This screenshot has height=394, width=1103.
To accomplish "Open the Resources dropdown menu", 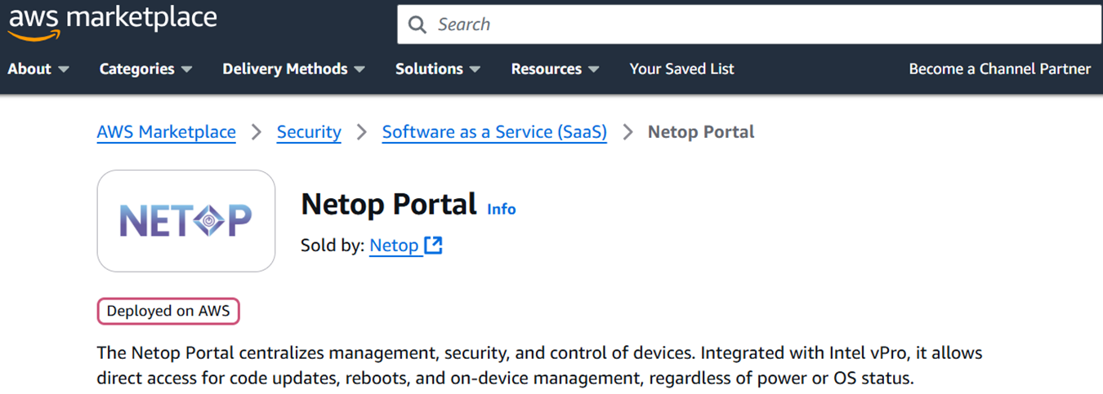I will [556, 69].
